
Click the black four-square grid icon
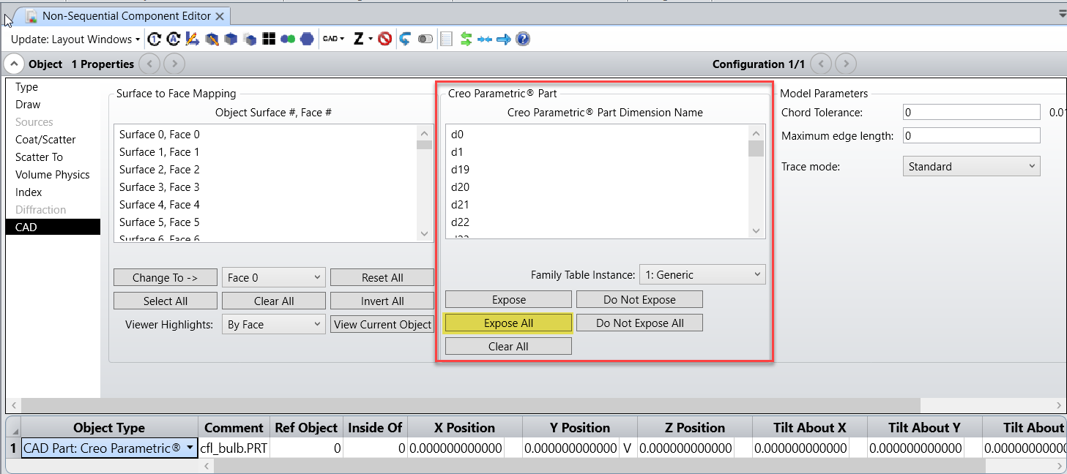click(269, 39)
